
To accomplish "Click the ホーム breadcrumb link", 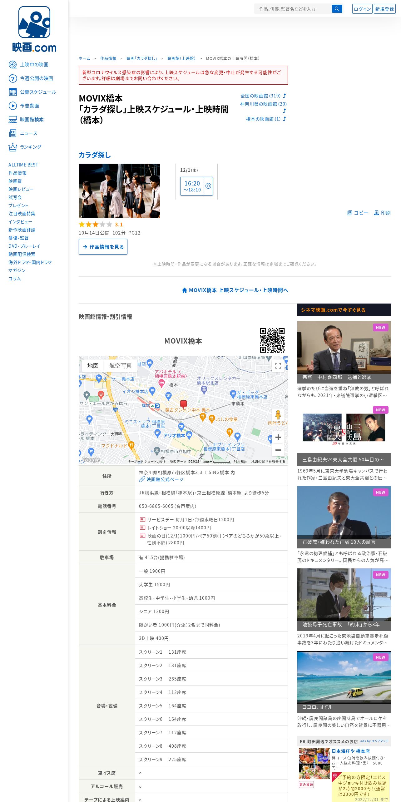I will click(x=84, y=58).
